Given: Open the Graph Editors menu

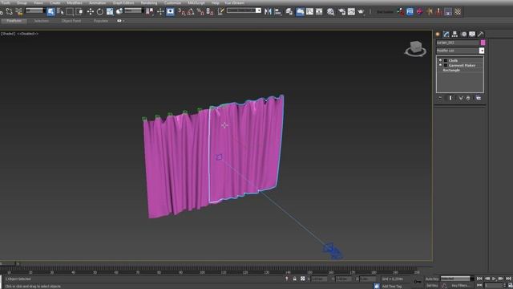Looking at the screenshot, I should (x=123, y=2).
